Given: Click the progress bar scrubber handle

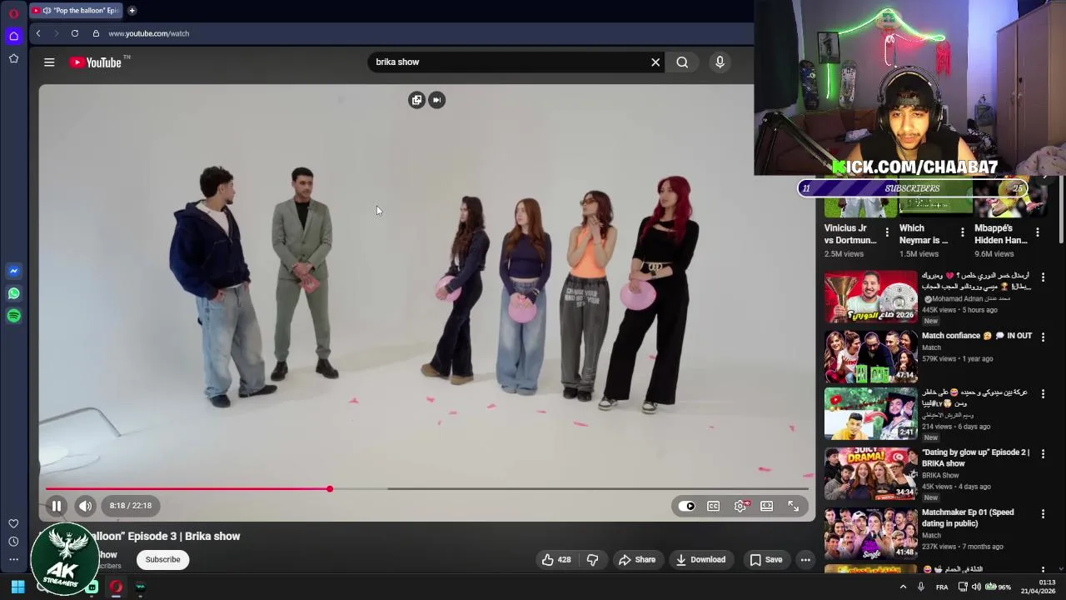Looking at the screenshot, I should click(330, 489).
